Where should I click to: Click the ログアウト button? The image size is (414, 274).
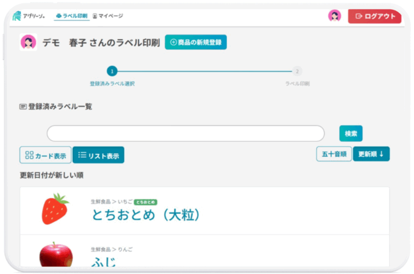374,17
